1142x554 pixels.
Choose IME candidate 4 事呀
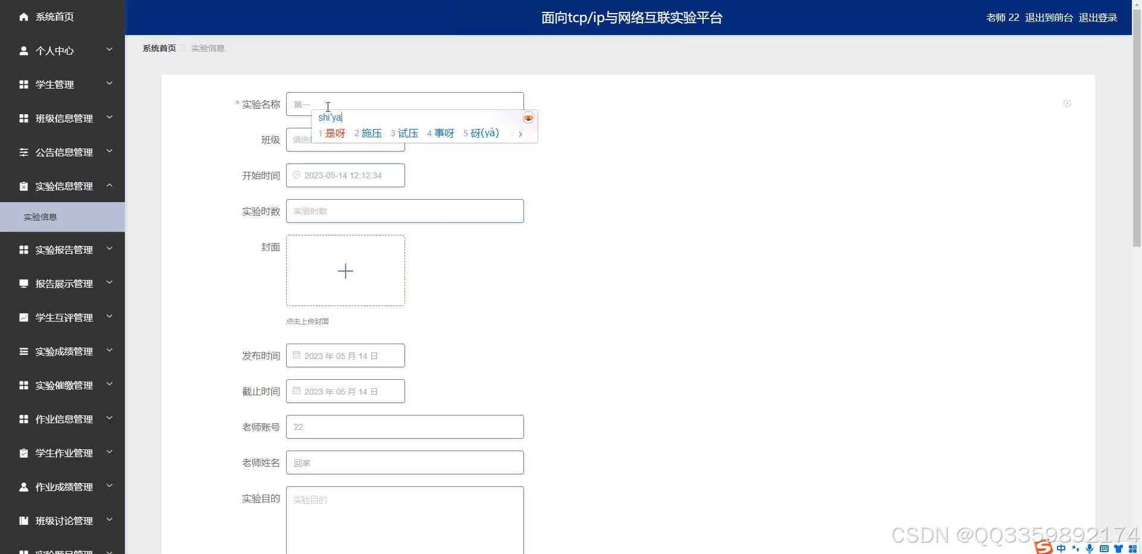point(441,133)
